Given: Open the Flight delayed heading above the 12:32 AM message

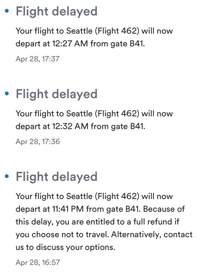Looking at the screenshot, I should pyautogui.click(x=57, y=94).
